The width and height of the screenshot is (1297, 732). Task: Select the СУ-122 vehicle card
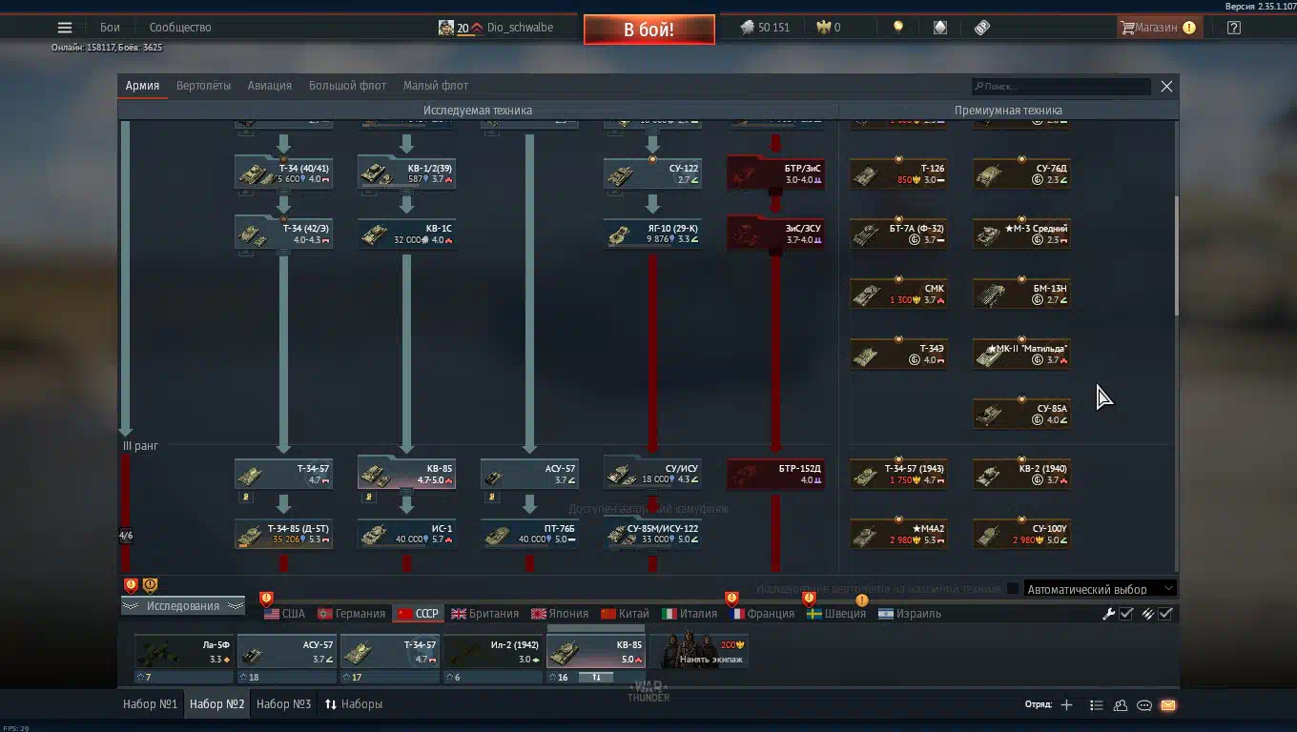(x=652, y=173)
